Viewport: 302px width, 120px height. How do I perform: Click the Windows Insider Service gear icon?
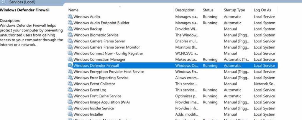[70, 108]
